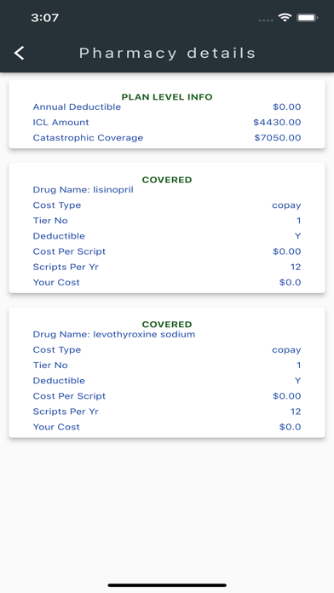Select the PLAN LEVEL INFO heading
The width and height of the screenshot is (334, 593).
point(167,97)
